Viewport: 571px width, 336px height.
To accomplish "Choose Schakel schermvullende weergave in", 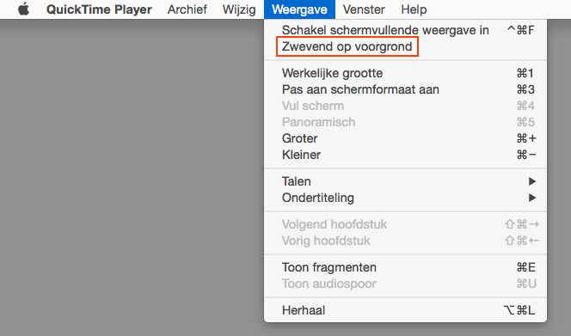I will coord(405,30).
